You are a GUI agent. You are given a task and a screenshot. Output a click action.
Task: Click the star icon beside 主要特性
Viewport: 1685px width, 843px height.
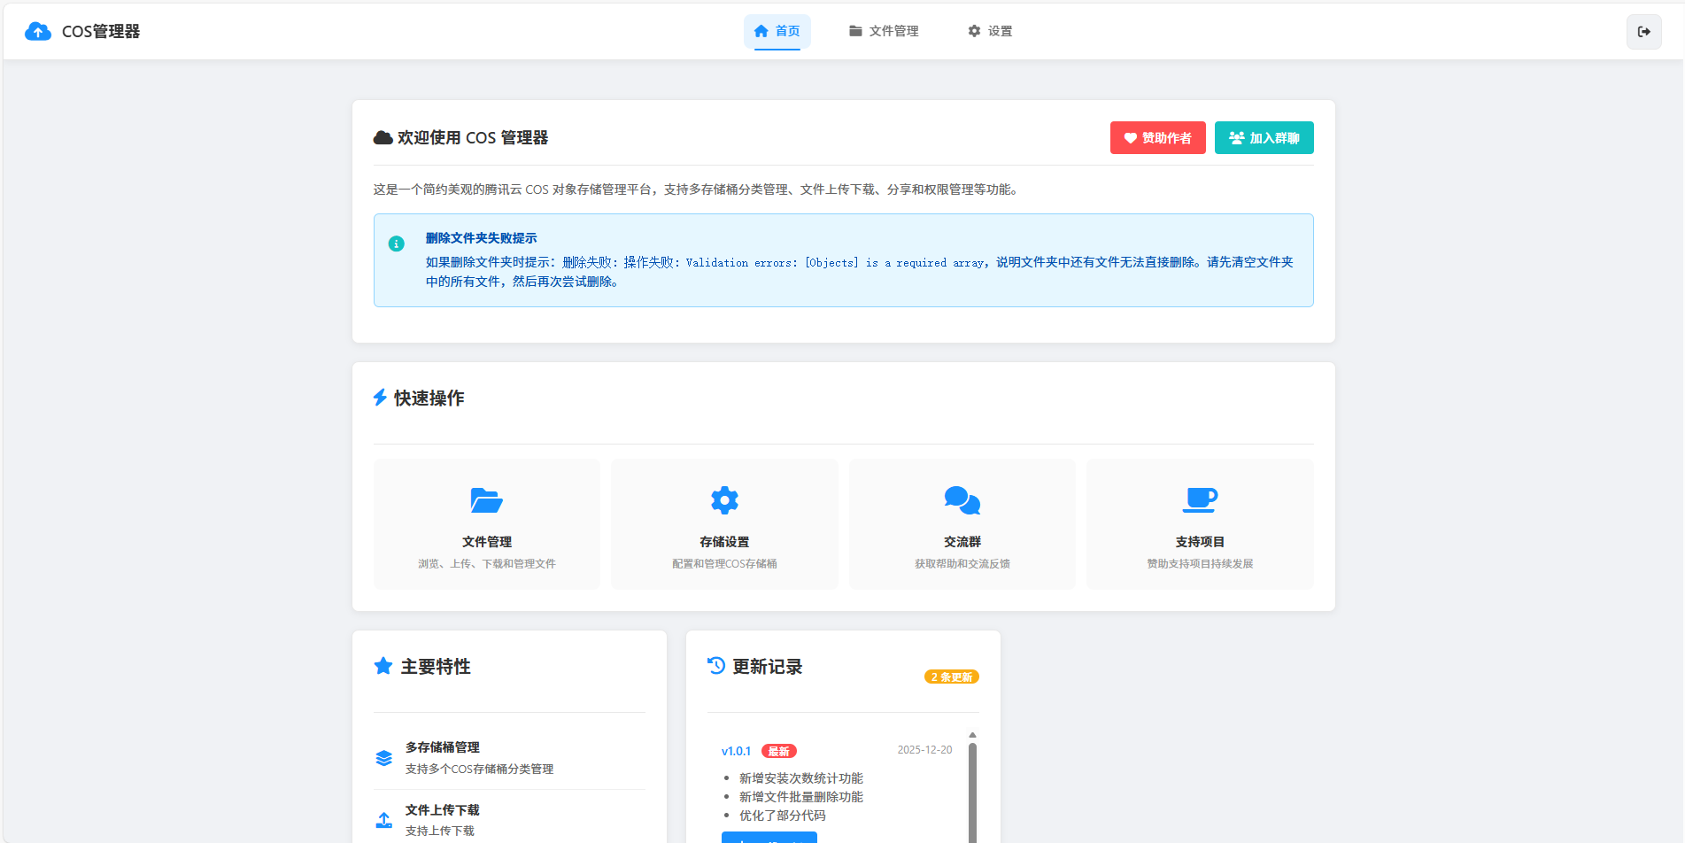pos(383,666)
